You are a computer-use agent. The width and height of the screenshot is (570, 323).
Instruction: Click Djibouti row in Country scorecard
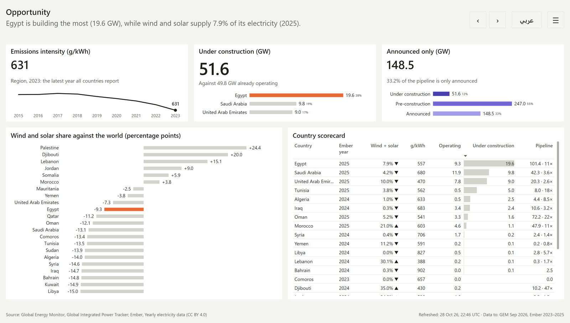click(424, 288)
